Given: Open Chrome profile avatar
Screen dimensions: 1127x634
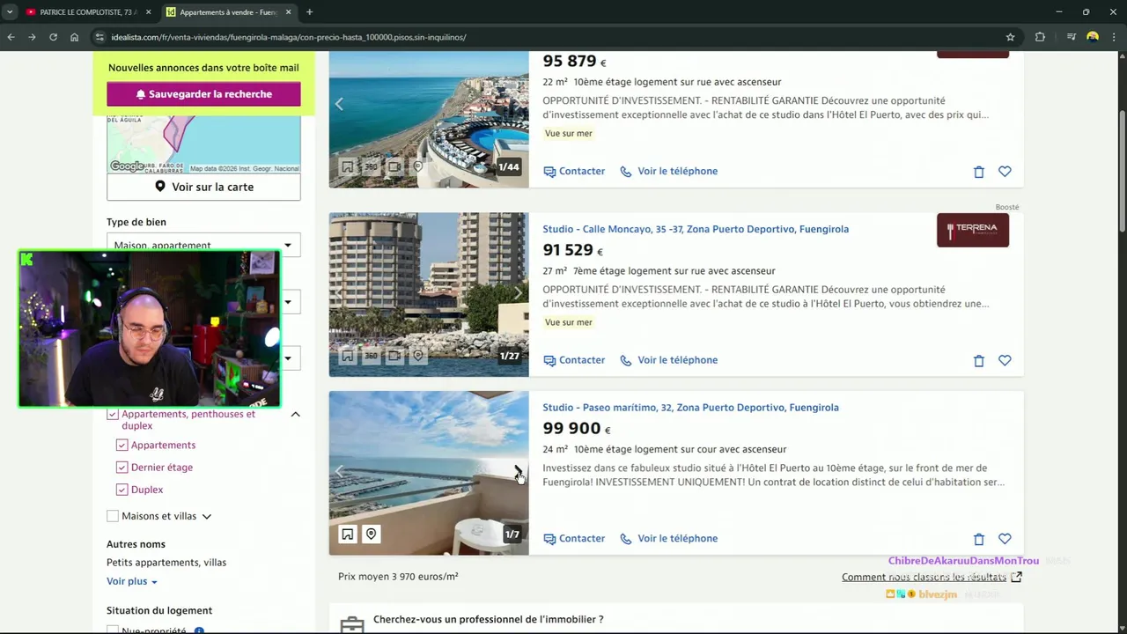Looking at the screenshot, I should click(1093, 37).
